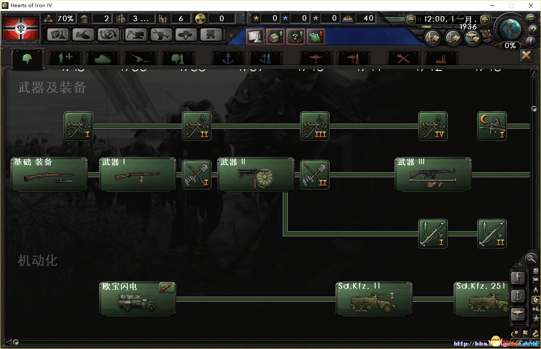
Task: Open the Production wrench button
Action: click(x=161, y=35)
